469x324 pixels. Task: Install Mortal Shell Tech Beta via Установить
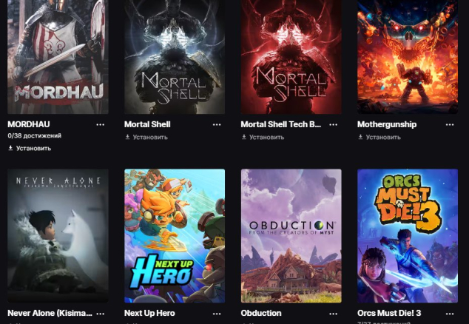263,137
